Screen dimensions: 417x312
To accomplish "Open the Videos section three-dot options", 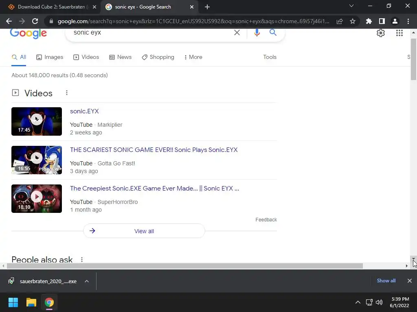I will pos(67,93).
